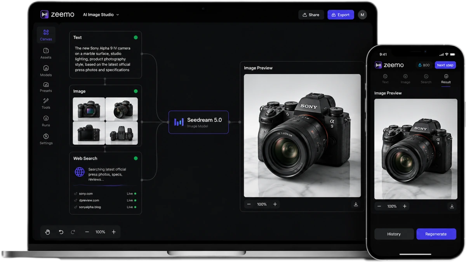Select the bottom-right camera thumbnail
This screenshot has width=466, height=263.
coord(122,133)
